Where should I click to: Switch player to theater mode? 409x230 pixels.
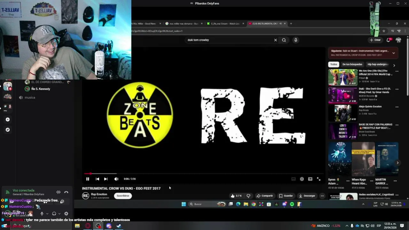pyautogui.click(x=310, y=179)
